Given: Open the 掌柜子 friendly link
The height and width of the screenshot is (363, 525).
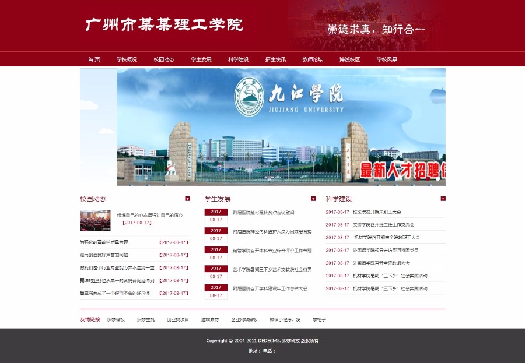Looking at the screenshot, I should click(x=320, y=319).
